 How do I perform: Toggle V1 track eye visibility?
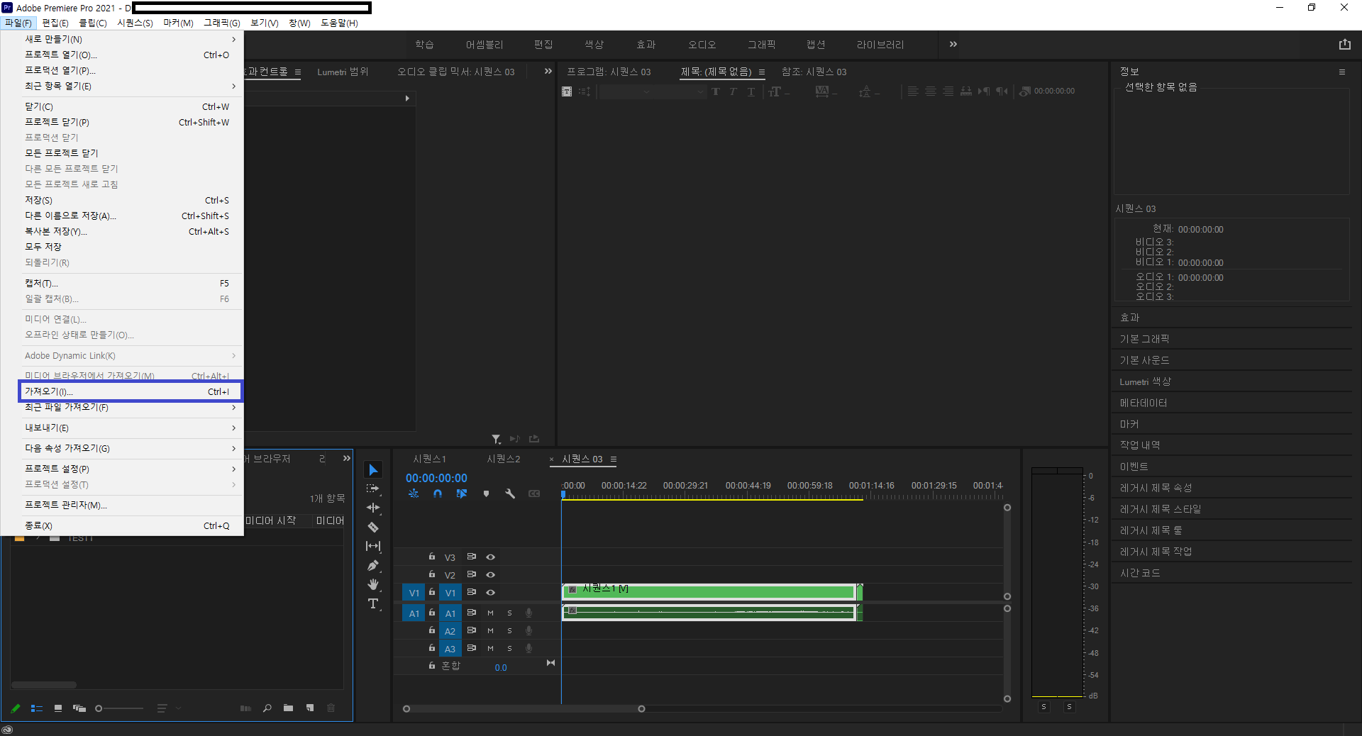[490, 592]
